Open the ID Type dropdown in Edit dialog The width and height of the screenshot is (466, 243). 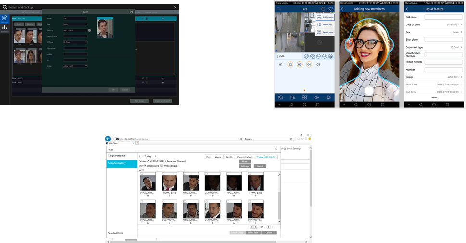75,42
